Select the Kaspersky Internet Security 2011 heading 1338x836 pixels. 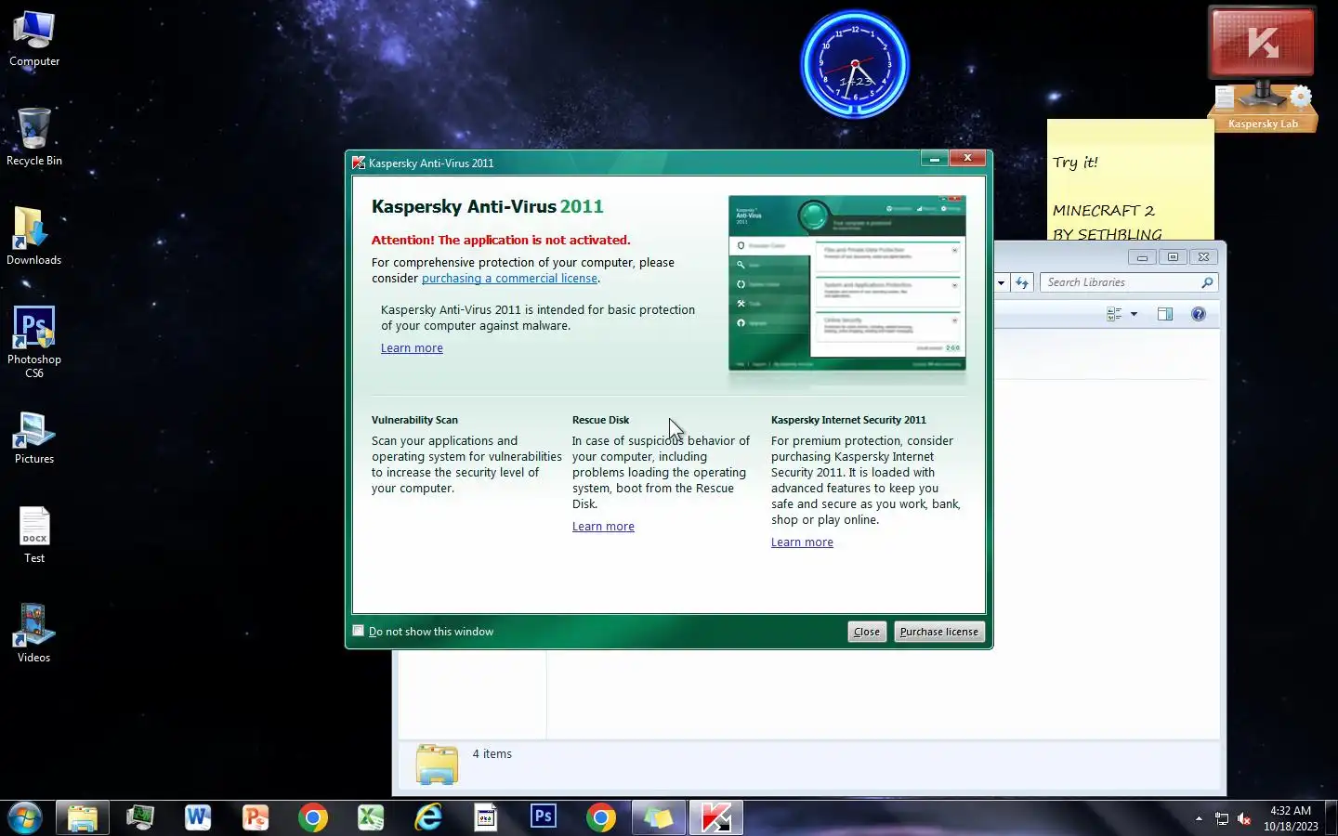point(848,420)
